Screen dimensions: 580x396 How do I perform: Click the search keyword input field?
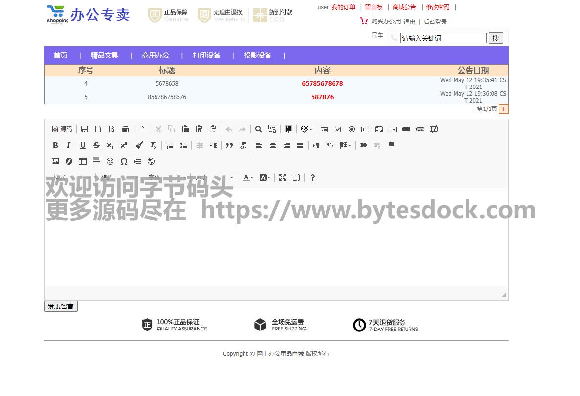[x=443, y=38]
